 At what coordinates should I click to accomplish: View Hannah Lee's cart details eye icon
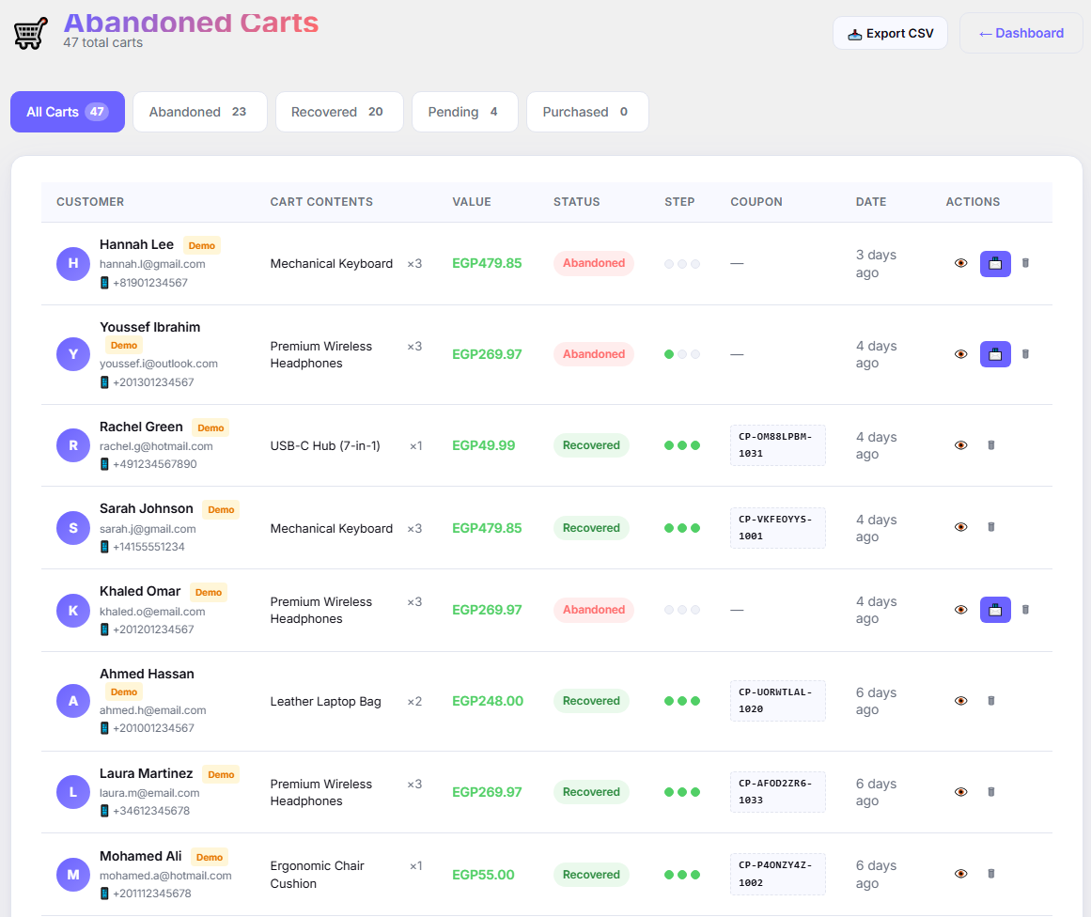960,264
